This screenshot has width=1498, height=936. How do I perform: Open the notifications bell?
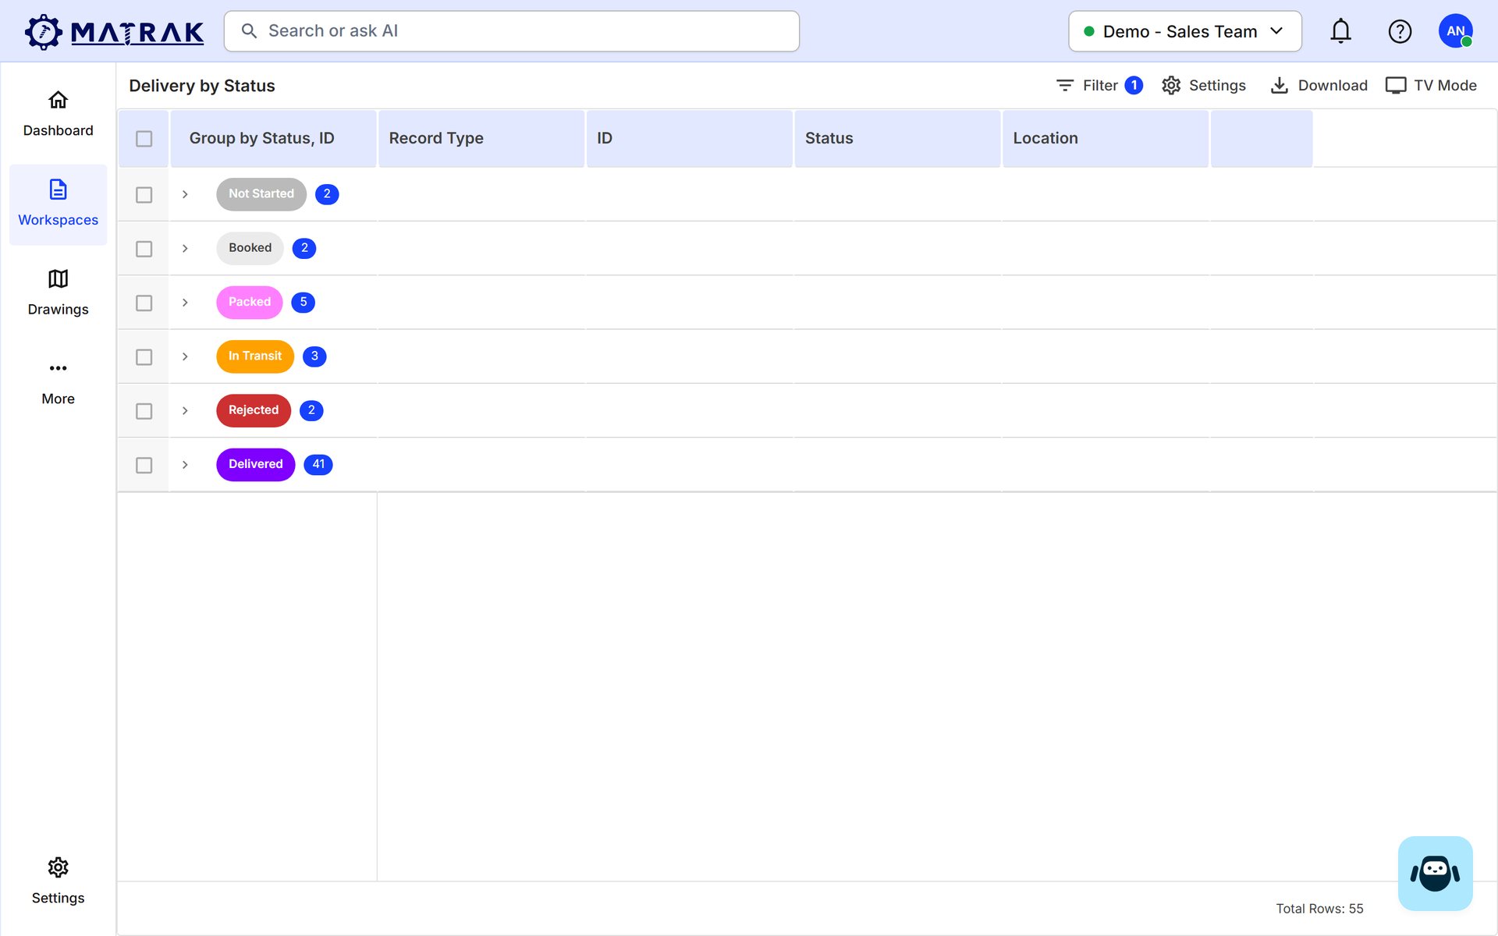[1340, 31]
